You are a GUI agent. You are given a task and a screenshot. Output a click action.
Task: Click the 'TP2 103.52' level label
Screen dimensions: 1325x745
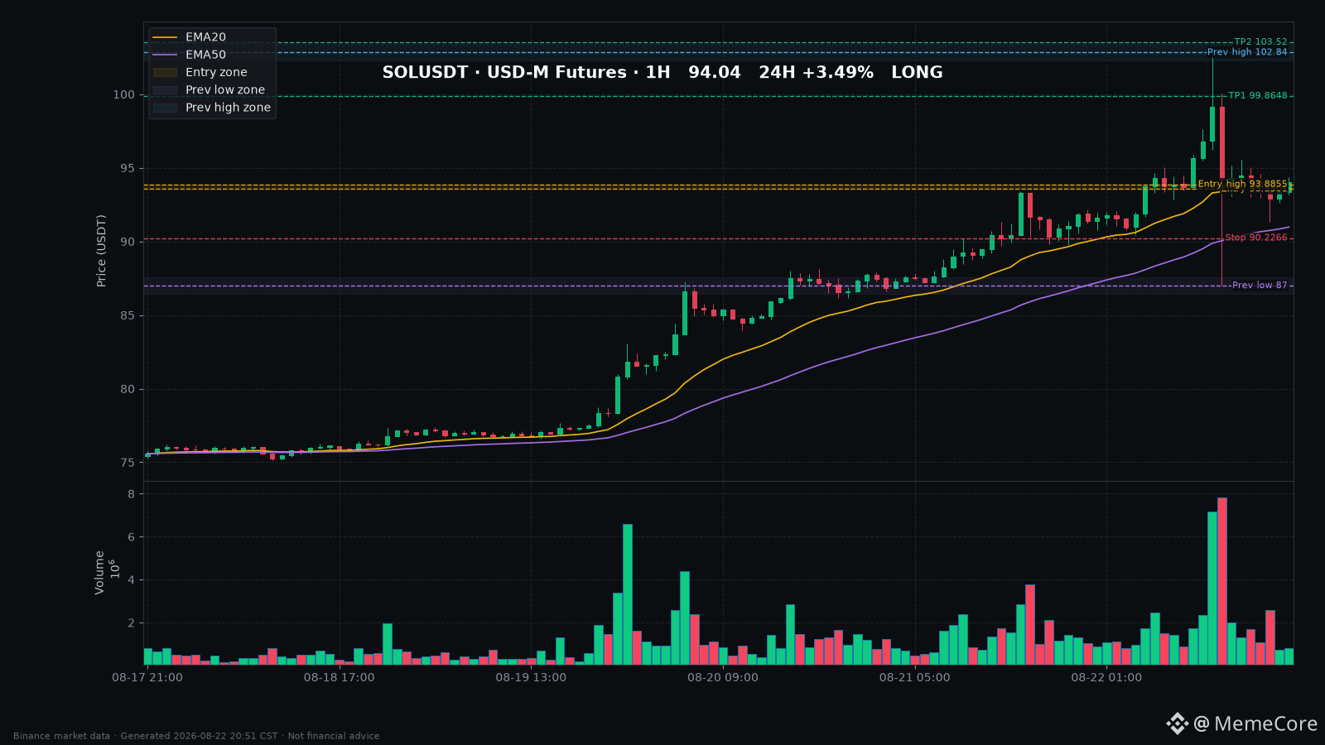[x=1260, y=42]
